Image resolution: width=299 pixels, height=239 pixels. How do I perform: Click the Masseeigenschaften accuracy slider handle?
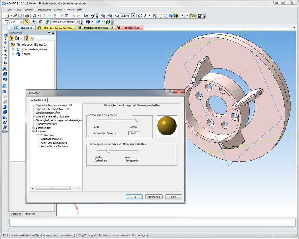pos(108,151)
